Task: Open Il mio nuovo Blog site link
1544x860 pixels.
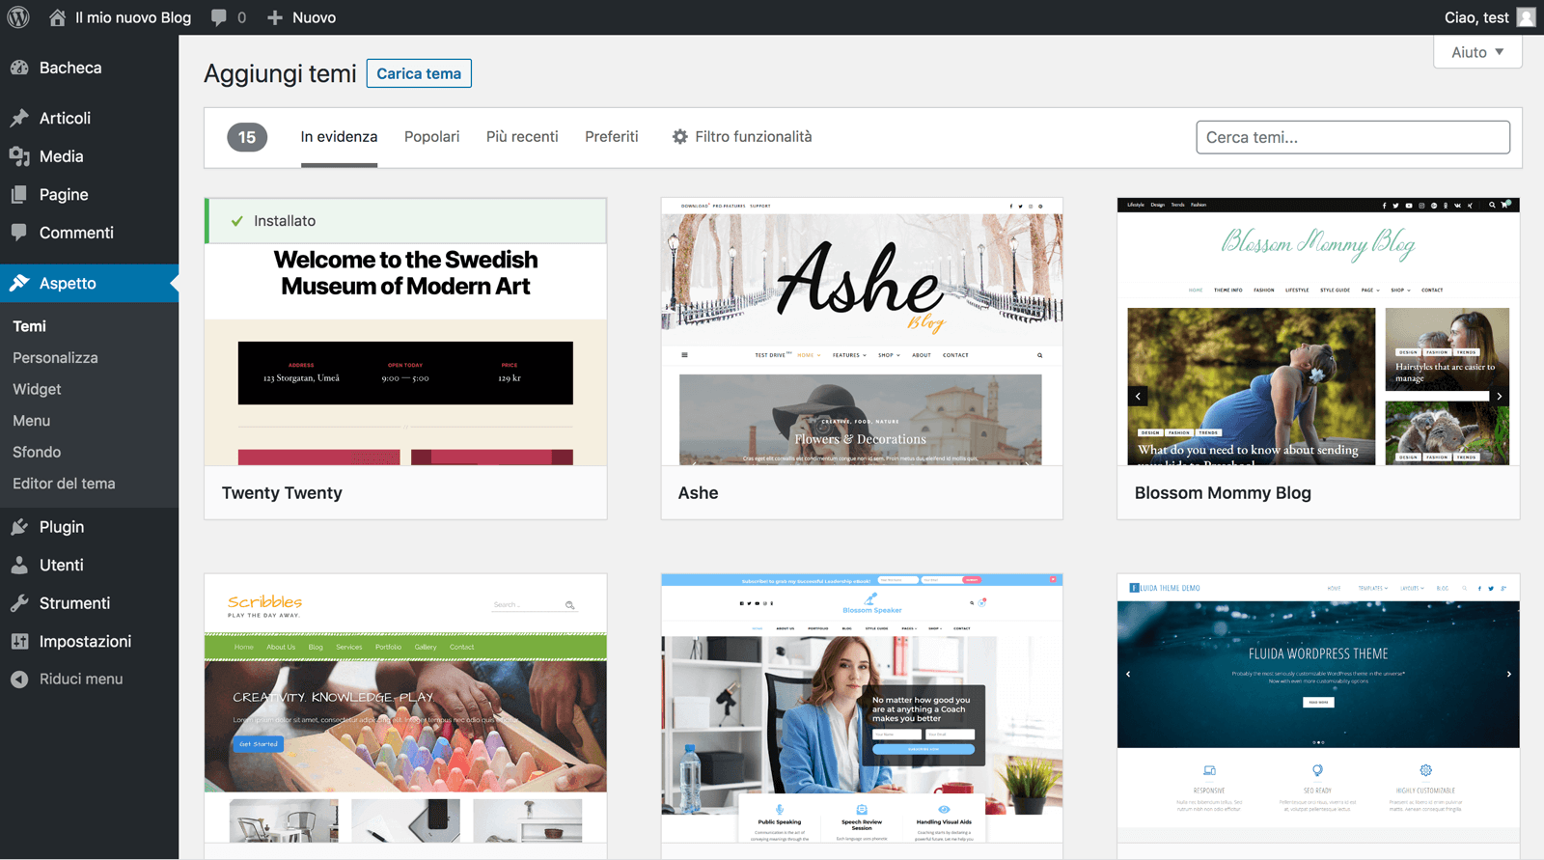Action: [x=133, y=17]
